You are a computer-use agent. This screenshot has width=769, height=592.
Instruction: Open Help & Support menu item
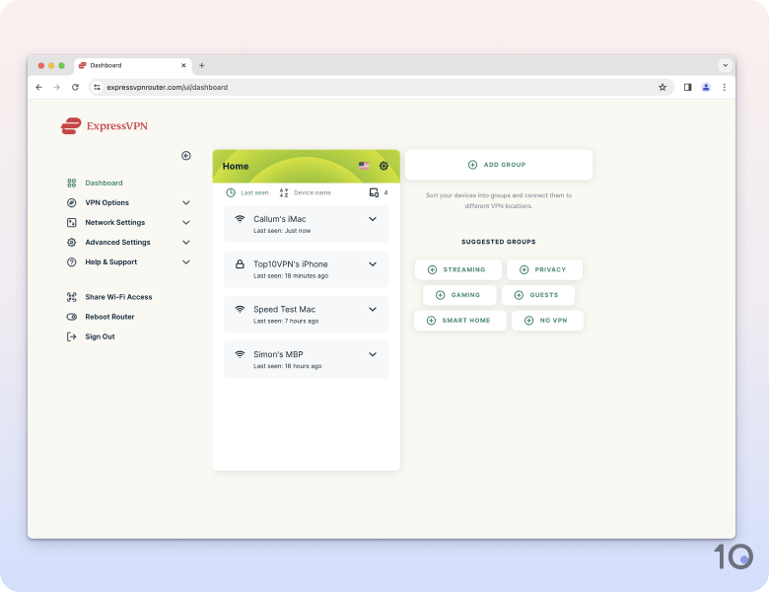coord(111,262)
